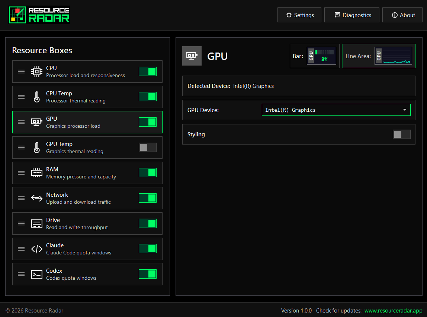Open the Diagnostics panel

[x=352, y=15]
